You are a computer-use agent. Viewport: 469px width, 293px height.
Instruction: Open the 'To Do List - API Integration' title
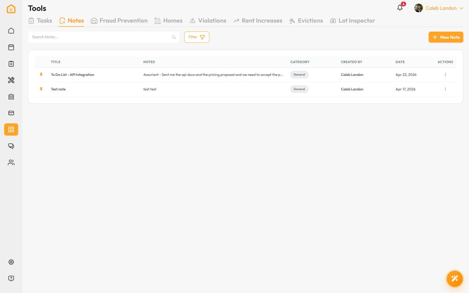click(73, 75)
